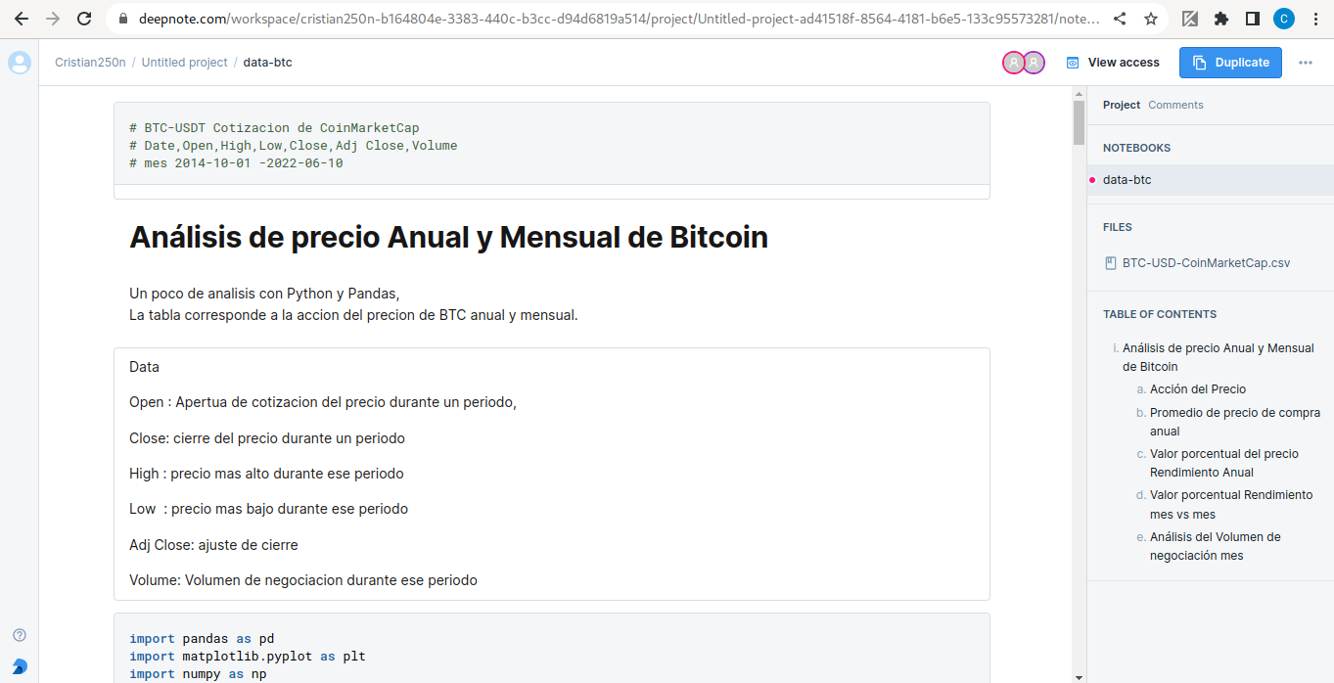
Task: Bookmark this page with the star icon
Action: (1151, 19)
